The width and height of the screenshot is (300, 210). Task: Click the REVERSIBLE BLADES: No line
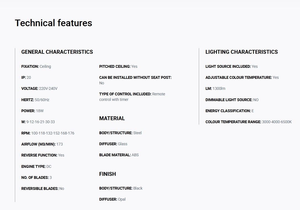pos(43,189)
